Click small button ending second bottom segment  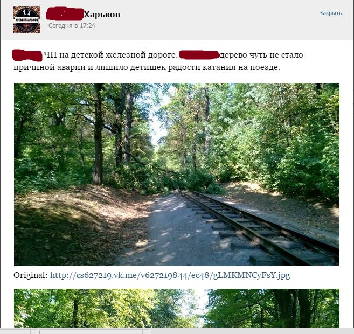tap(147, 331)
